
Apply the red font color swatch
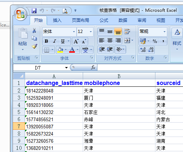coord(72,49)
